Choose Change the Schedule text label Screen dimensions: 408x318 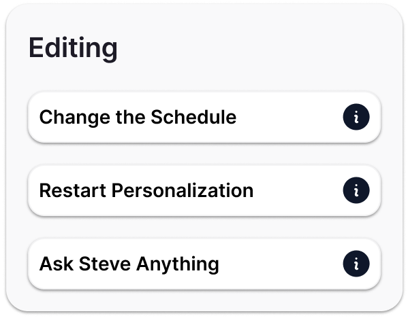point(138,118)
